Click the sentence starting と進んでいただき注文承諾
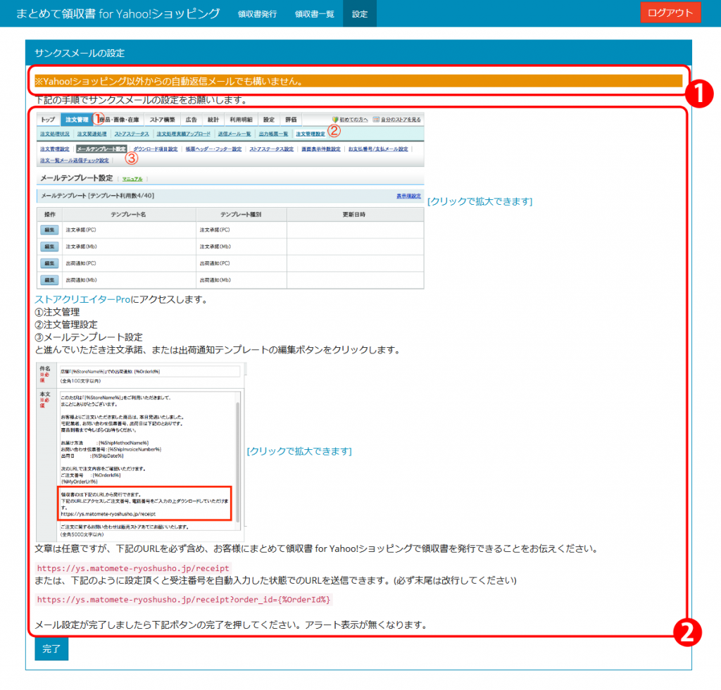Viewport: 721px width, 690px height. (x=218, y=350)
